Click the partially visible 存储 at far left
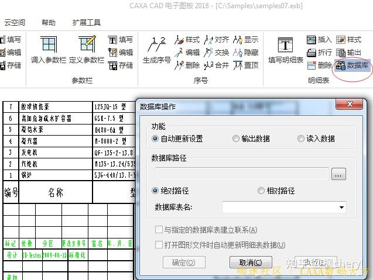 [11, 65]
